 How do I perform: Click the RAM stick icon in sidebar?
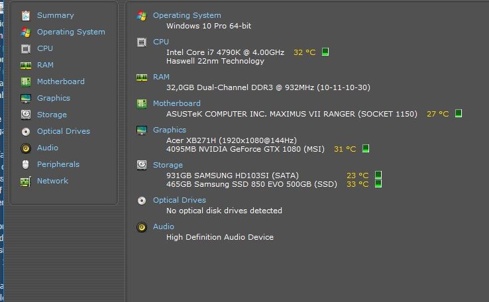point(26,65)
